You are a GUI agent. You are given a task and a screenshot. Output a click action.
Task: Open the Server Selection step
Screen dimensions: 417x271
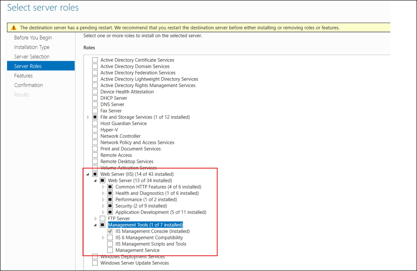(31, 57)
